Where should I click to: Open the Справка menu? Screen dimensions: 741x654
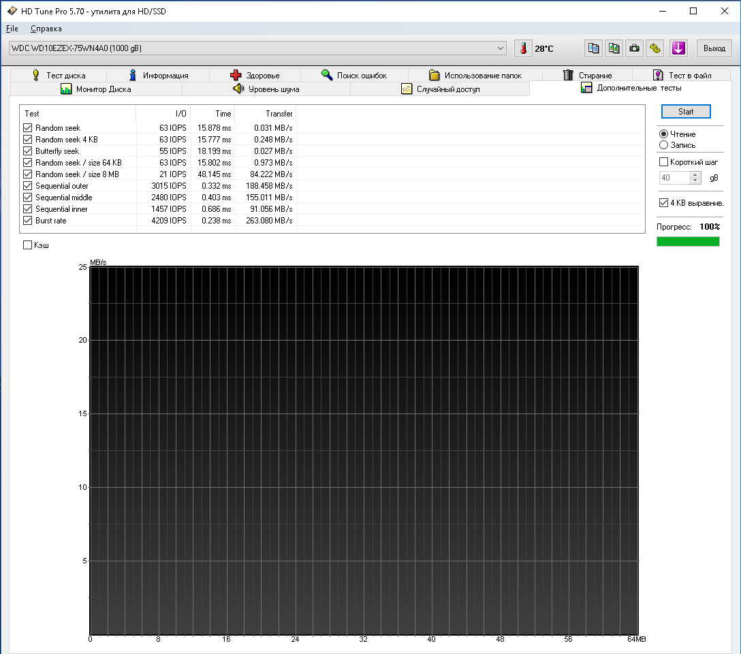[46, 29]
